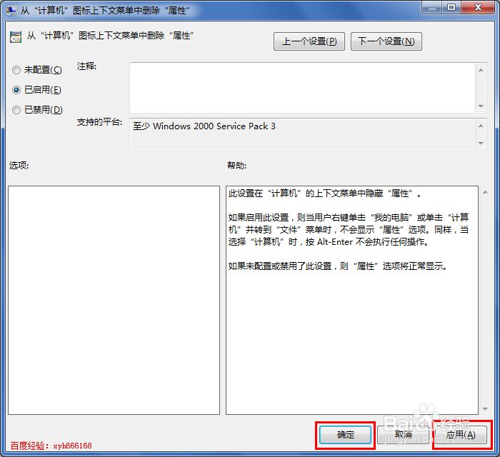This screenshot has height=457, width=500.
Task: Click the comment box scroll-down arrow
Action: point(481,106)
